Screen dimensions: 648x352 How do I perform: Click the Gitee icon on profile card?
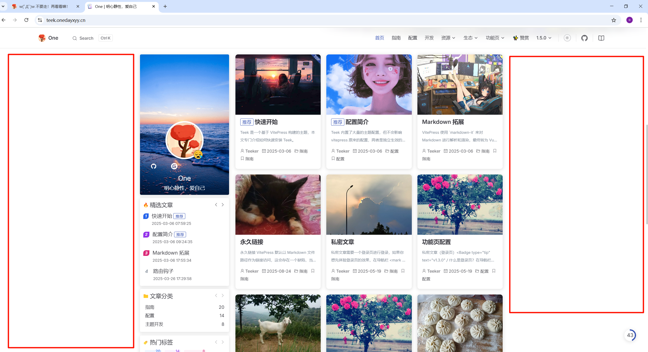(174, 166)
